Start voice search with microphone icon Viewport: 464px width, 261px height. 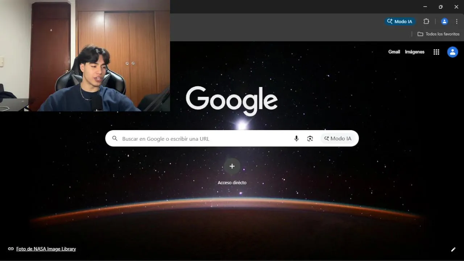point(297,138)
